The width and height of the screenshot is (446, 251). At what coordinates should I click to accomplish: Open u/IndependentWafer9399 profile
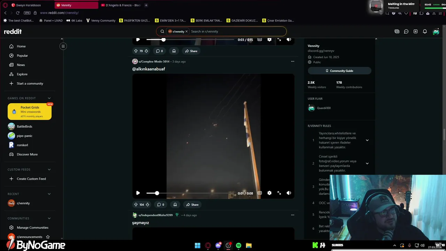(155, 215)
